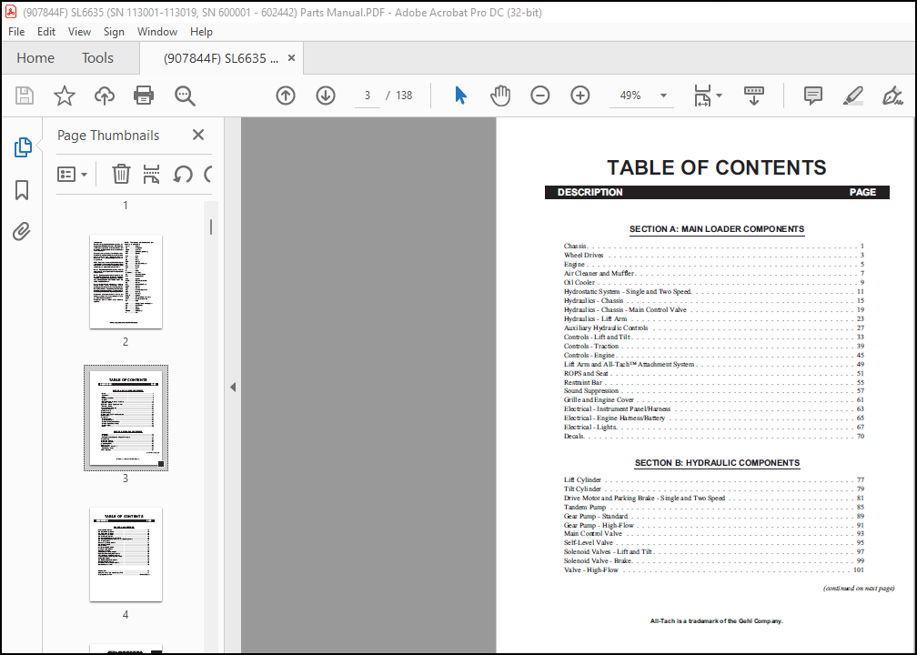Click the 'Tilt Cylinder' entry
Image resolution: width=917 pixels, height=655 pixels.
(713, 489)
